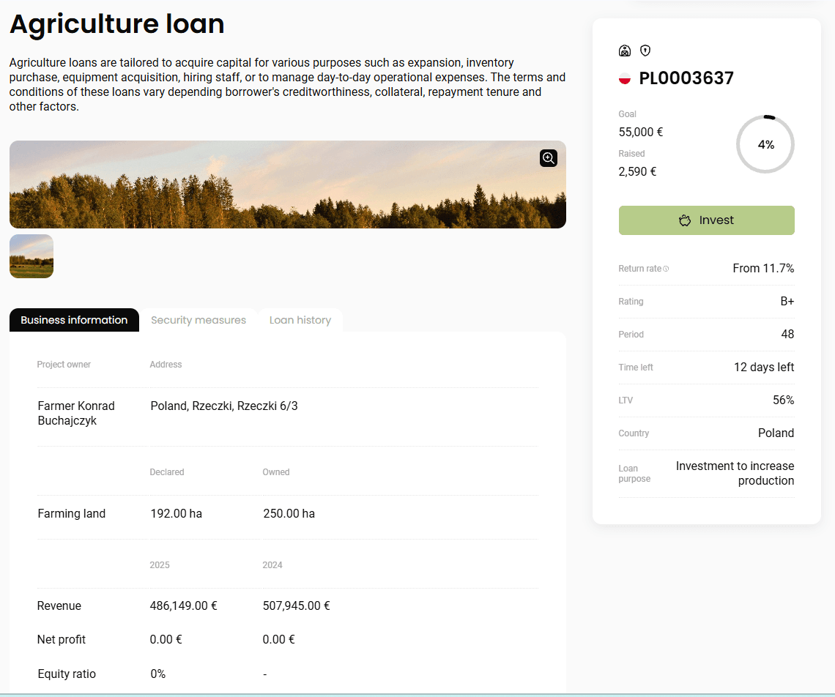This screenshot has height=697, width=835.
Task: Click the magnifier zoom icon on landscape image
Action: pyautogui.click(x=548, y=158)
